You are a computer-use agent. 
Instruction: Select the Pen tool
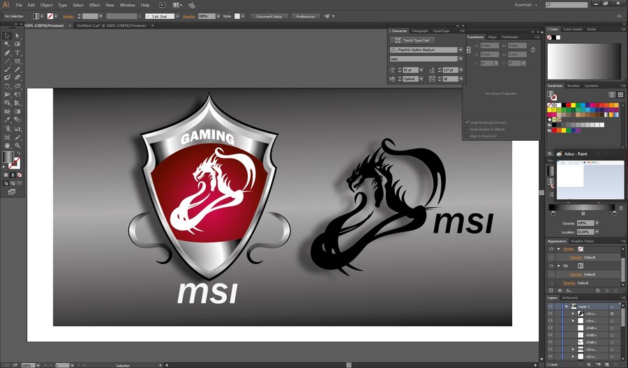click(x=7, y=53)
